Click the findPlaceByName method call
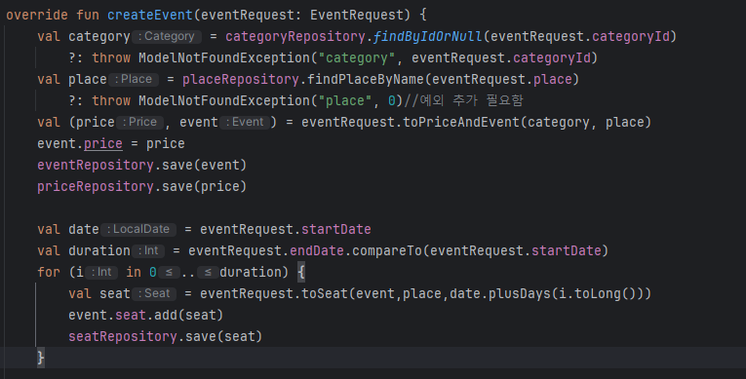This screenshot has height=379, width=746. coord(365,80)
